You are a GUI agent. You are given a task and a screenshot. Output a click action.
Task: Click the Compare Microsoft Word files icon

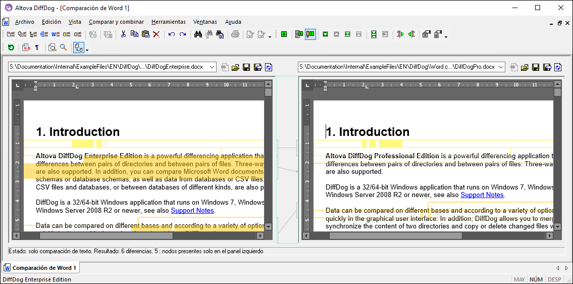coord(56,34)
